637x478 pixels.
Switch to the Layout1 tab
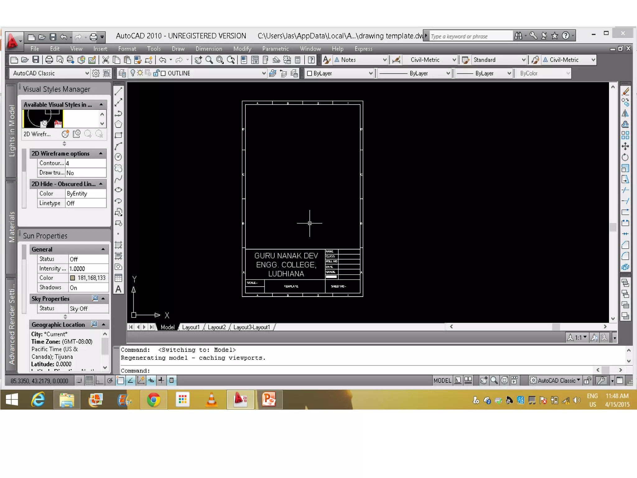(191, 327)
